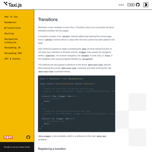
Task: Click the Transitions page heading
Action: (48, 19)
